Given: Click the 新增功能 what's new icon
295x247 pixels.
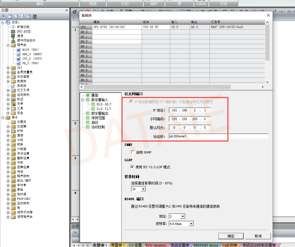Looking at the screenshot, I should [13, 27].
